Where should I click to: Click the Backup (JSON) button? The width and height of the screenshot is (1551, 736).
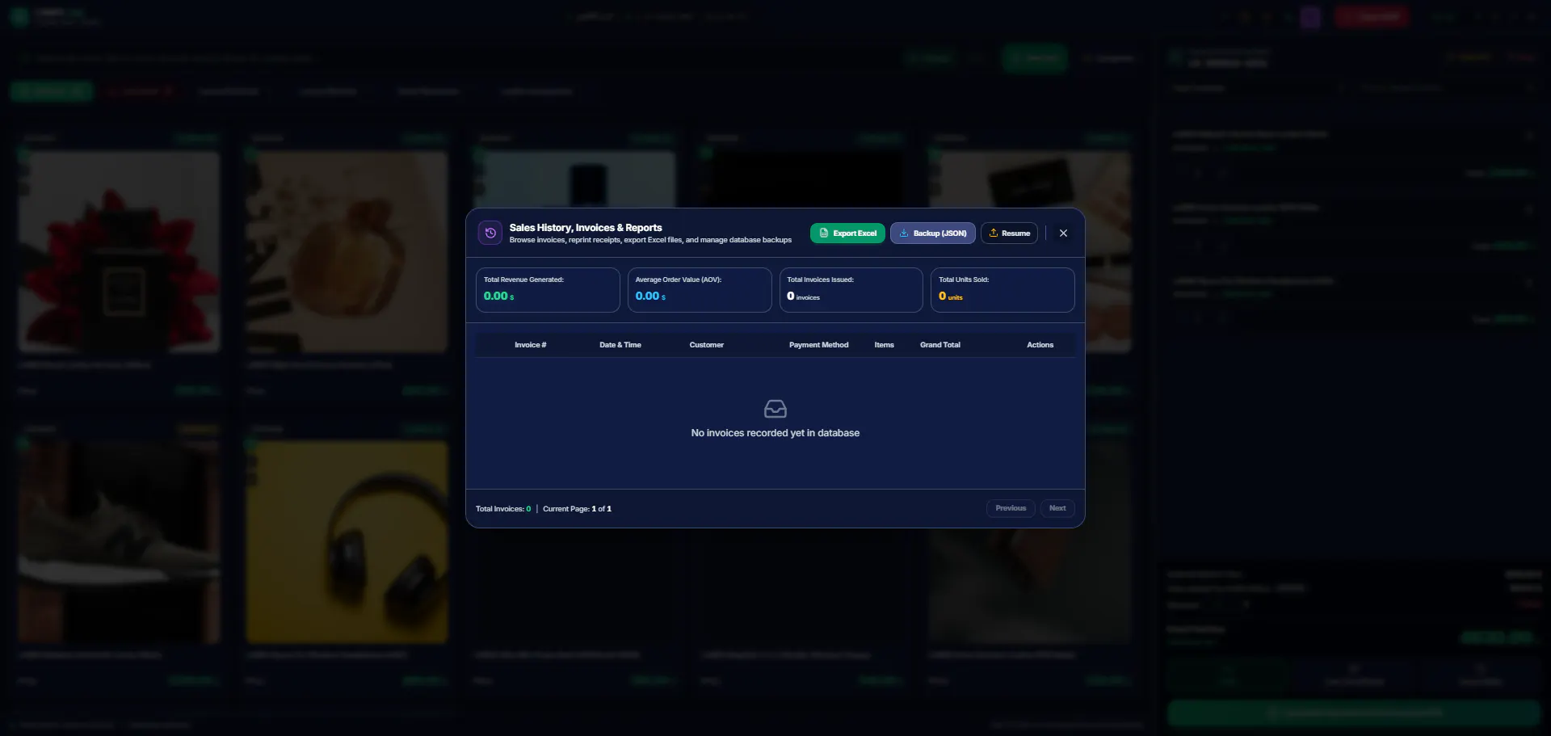pos(933,233)
